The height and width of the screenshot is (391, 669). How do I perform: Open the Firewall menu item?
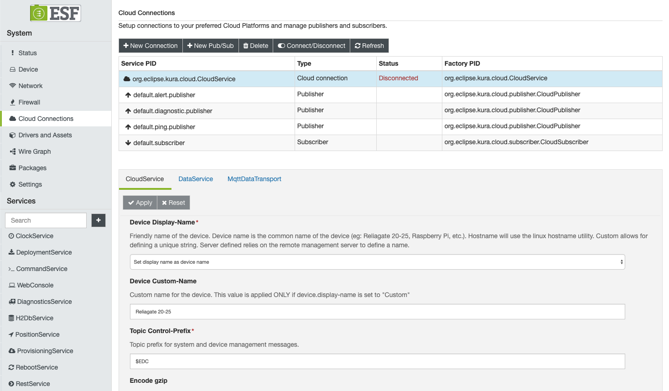tap(56, 102)
